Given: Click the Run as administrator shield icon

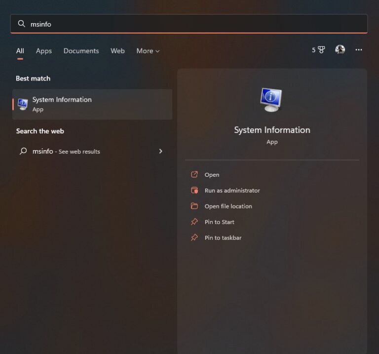Looking at the screenshot, I should [x=194, y=190].
